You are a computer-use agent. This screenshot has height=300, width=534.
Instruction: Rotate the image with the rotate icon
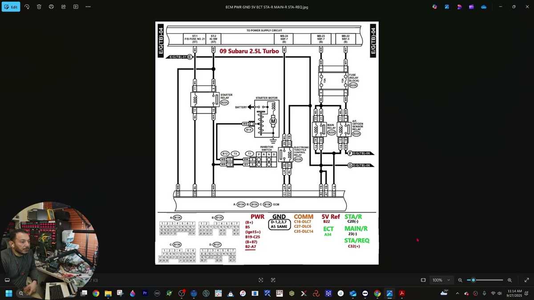click(x=27, y=7)
